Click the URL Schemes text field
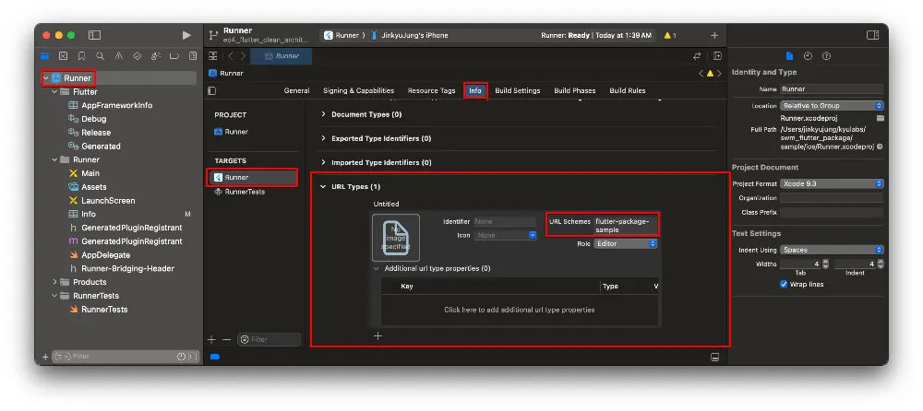Screen dimensions: 923x411 pyautogui.click(x=625, y=225)
